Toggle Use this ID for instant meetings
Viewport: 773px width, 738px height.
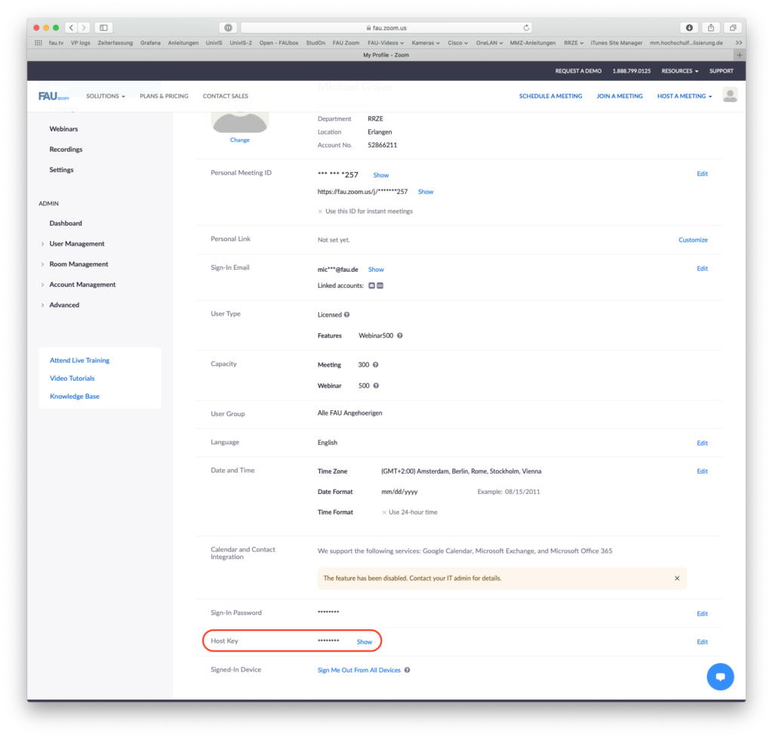(x=321, y=212)
